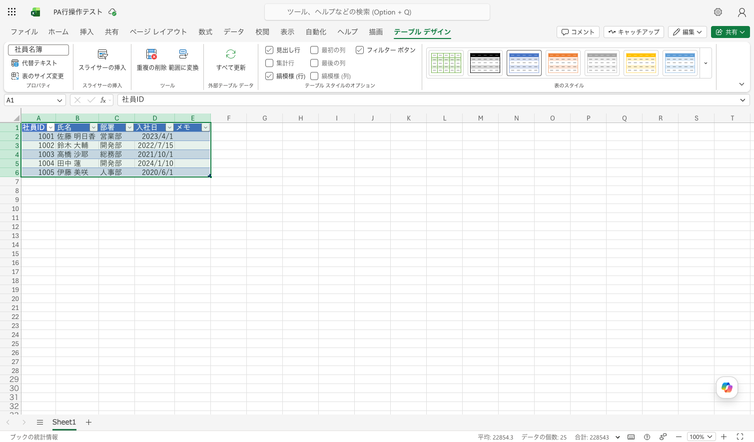Click the table name field 社員名簿
754x442 pixels.
38,49
